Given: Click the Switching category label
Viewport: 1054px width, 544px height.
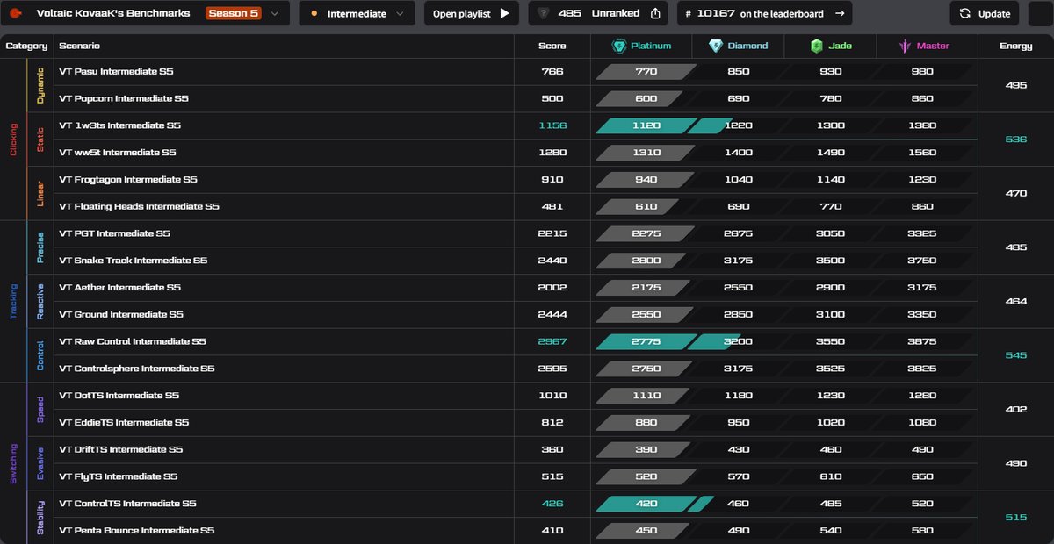Looking at the screenshot, I should tap(13, 463).
